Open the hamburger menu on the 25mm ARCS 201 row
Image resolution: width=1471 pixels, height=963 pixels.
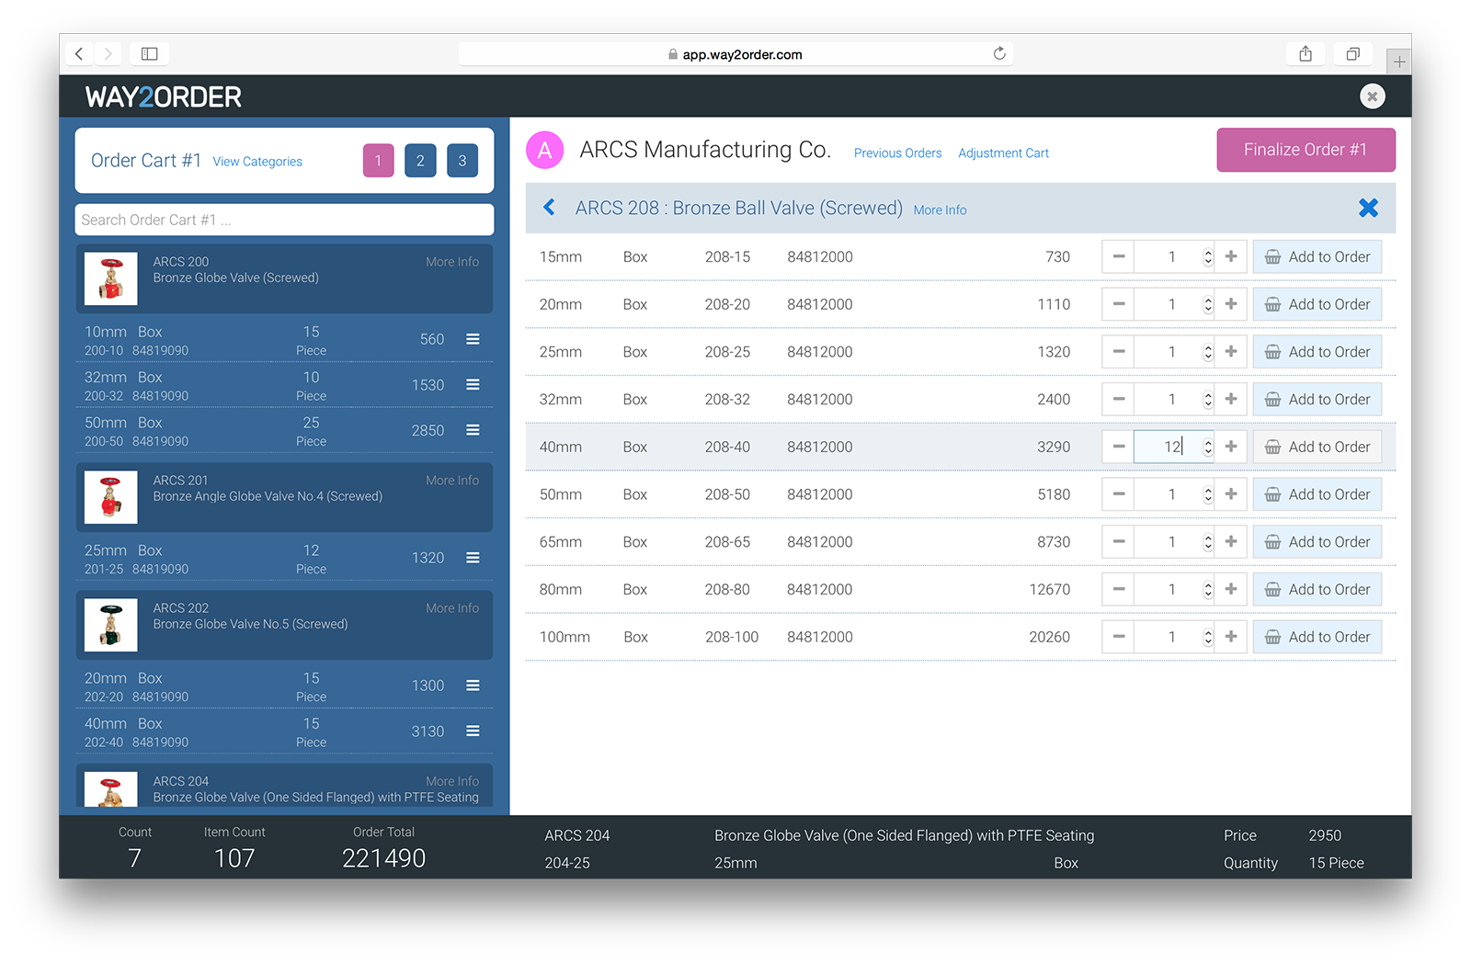click(x=473, y=557)
